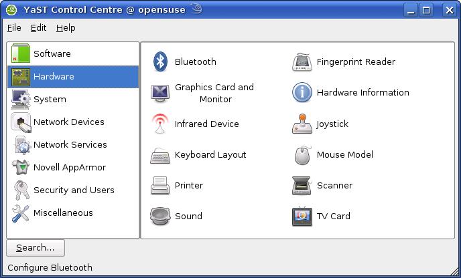Open the TV Card icon
Image resolution: width=461 pixels, height=278 pixels.
coord(302,217)
